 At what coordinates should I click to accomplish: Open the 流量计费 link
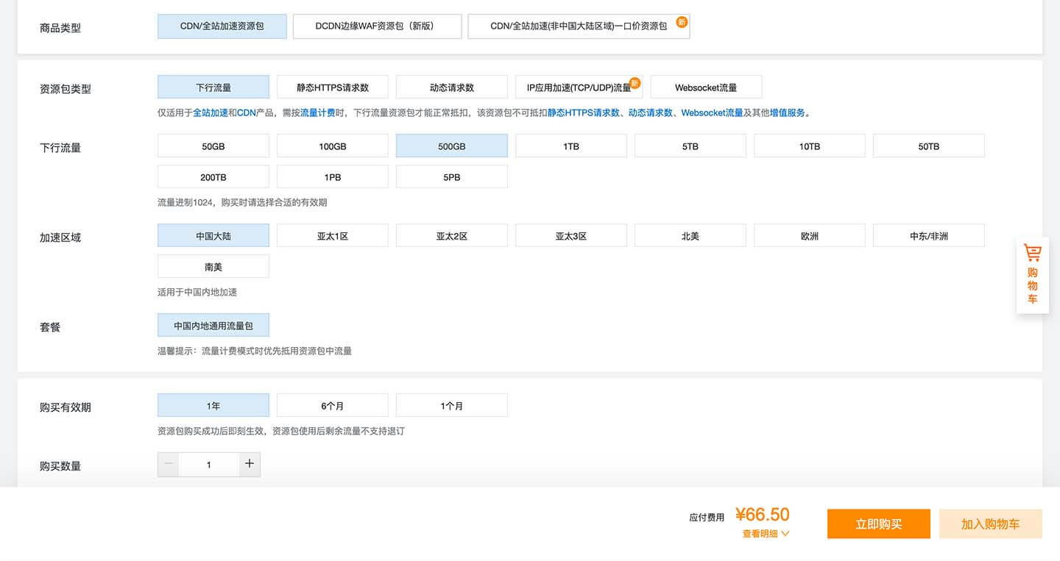tap(318, 112)
